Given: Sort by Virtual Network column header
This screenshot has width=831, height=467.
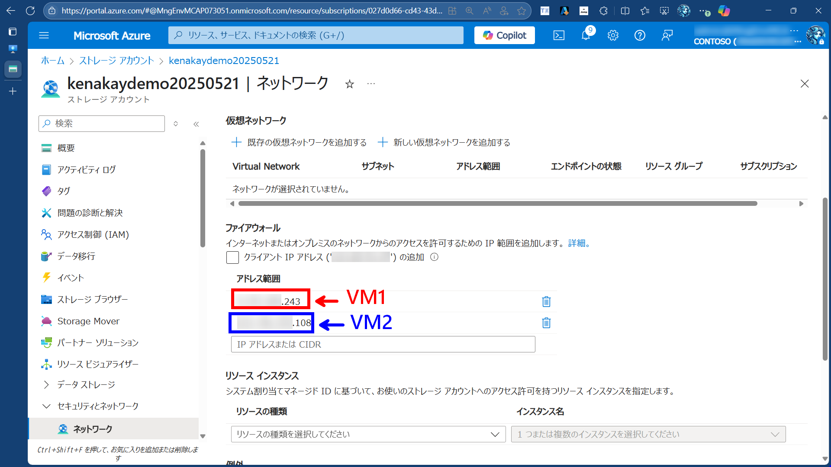Looking at the screenshot, I should [x=266, y=166].
